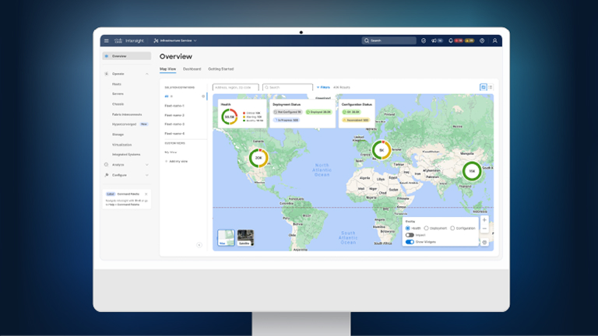Viewport: 598px width, 336px height.
Task: Click the address, region, zip code field
Action: coord(236,88)
